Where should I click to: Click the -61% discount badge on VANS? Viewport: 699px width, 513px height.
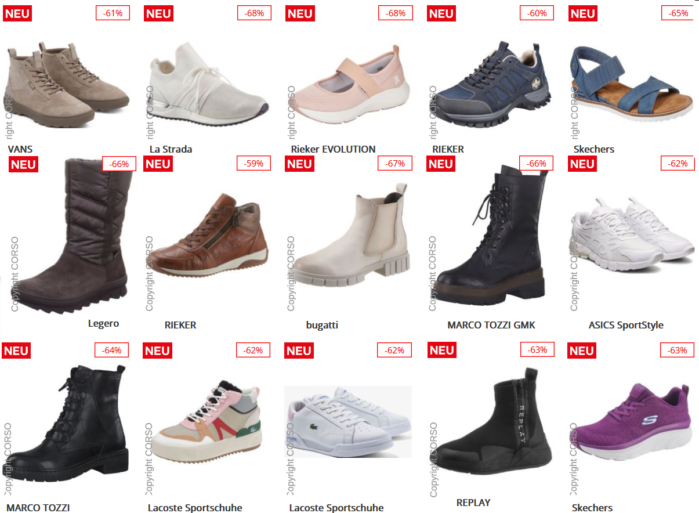113,13
